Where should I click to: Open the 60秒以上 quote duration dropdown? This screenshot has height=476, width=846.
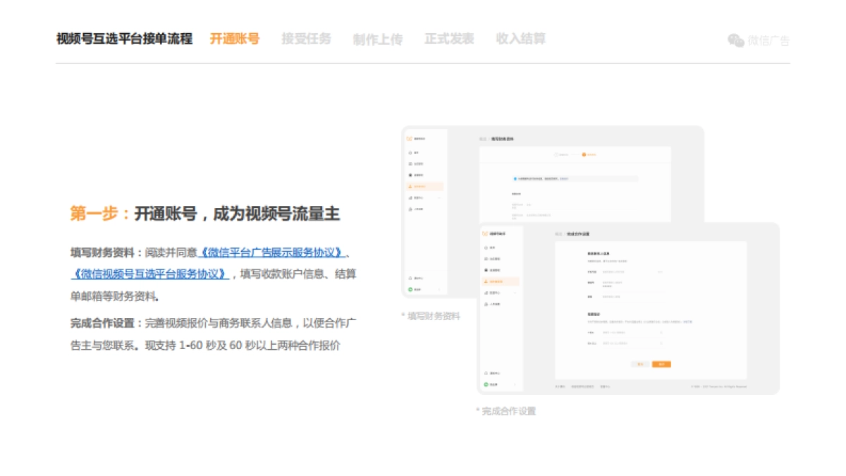pos(632,343)
